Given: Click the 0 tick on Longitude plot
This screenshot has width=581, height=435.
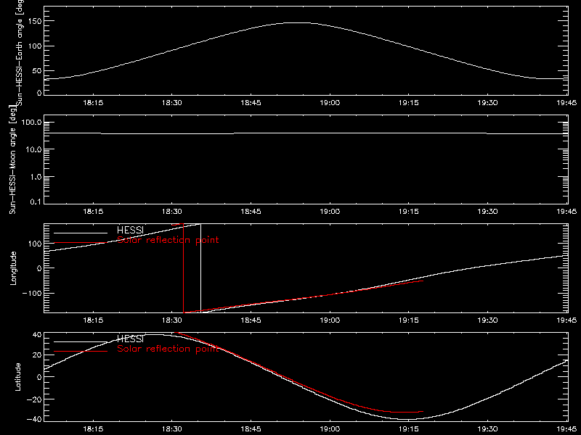Looking at the screenshot, I should (39, 268).
